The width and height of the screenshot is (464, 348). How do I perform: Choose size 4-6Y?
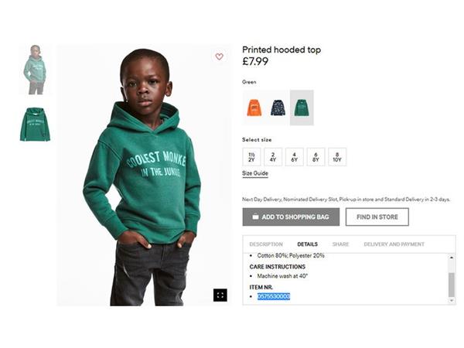pyautogui.click(x=294, y=157)
